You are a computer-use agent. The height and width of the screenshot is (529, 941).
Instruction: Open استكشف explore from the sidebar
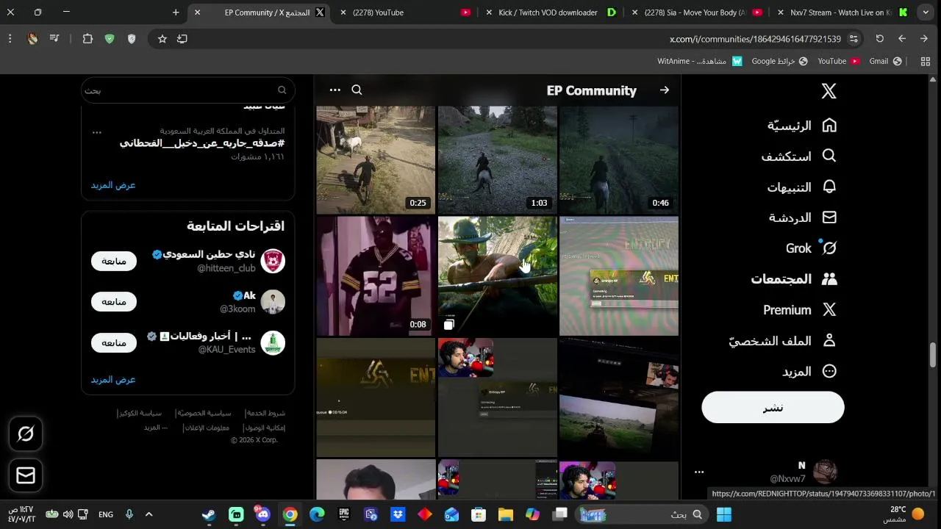(x=798, y=156)
